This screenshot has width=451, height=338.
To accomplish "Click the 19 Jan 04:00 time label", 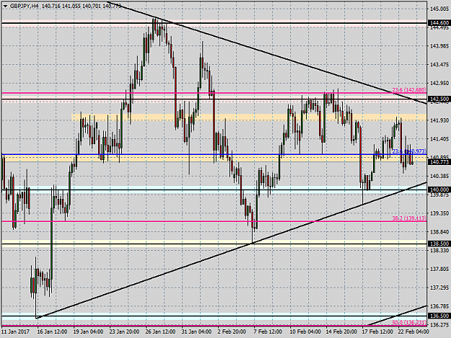I will tap(88, 332).
